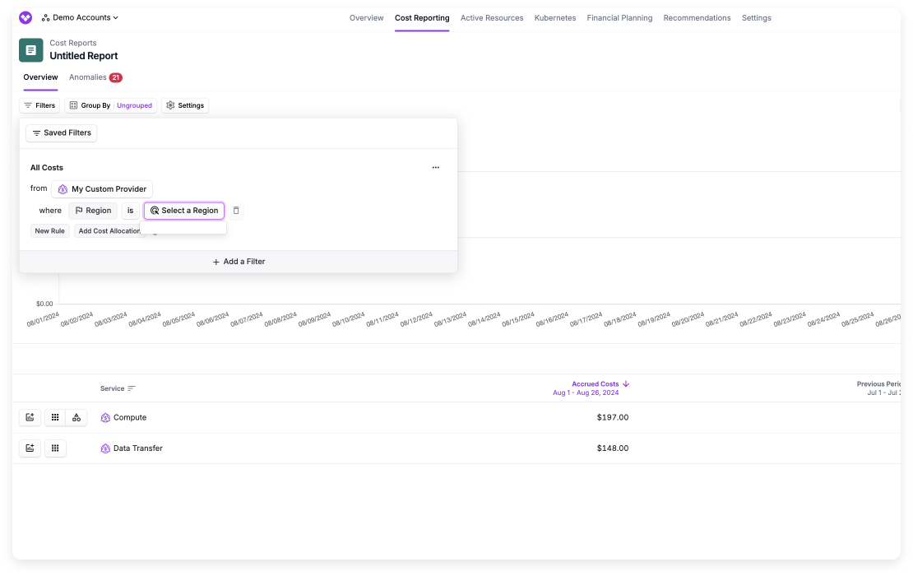
Task: Click the provider icon beside Compute
Action: (105, 417)
